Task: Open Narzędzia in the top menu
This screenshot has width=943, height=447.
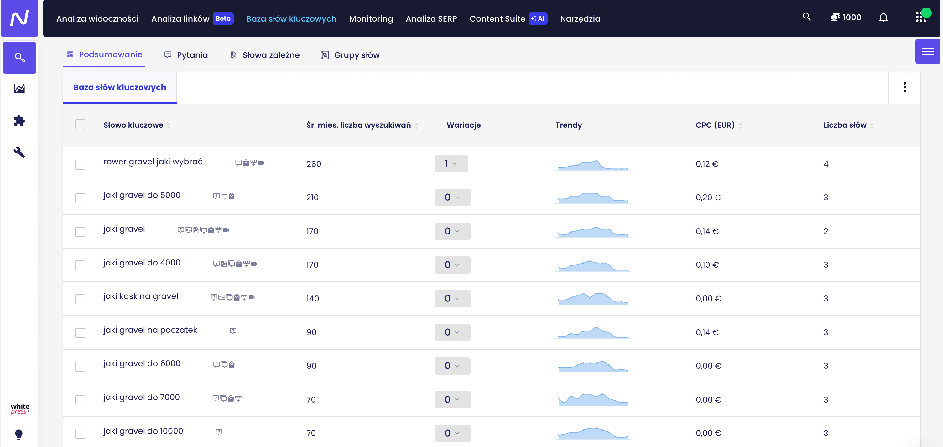Action: tap(580, 19)
